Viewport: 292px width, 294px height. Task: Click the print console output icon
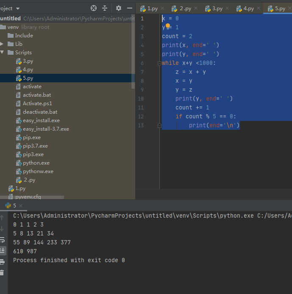[x=2, y=262]
